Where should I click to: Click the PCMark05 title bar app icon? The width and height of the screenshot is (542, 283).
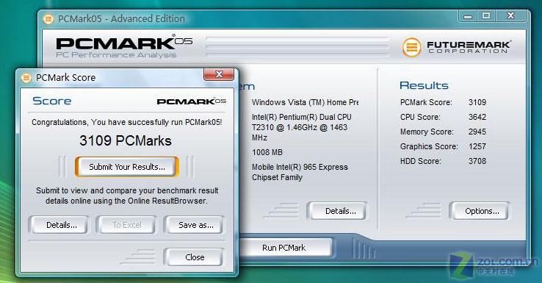[x=48, y=18]
